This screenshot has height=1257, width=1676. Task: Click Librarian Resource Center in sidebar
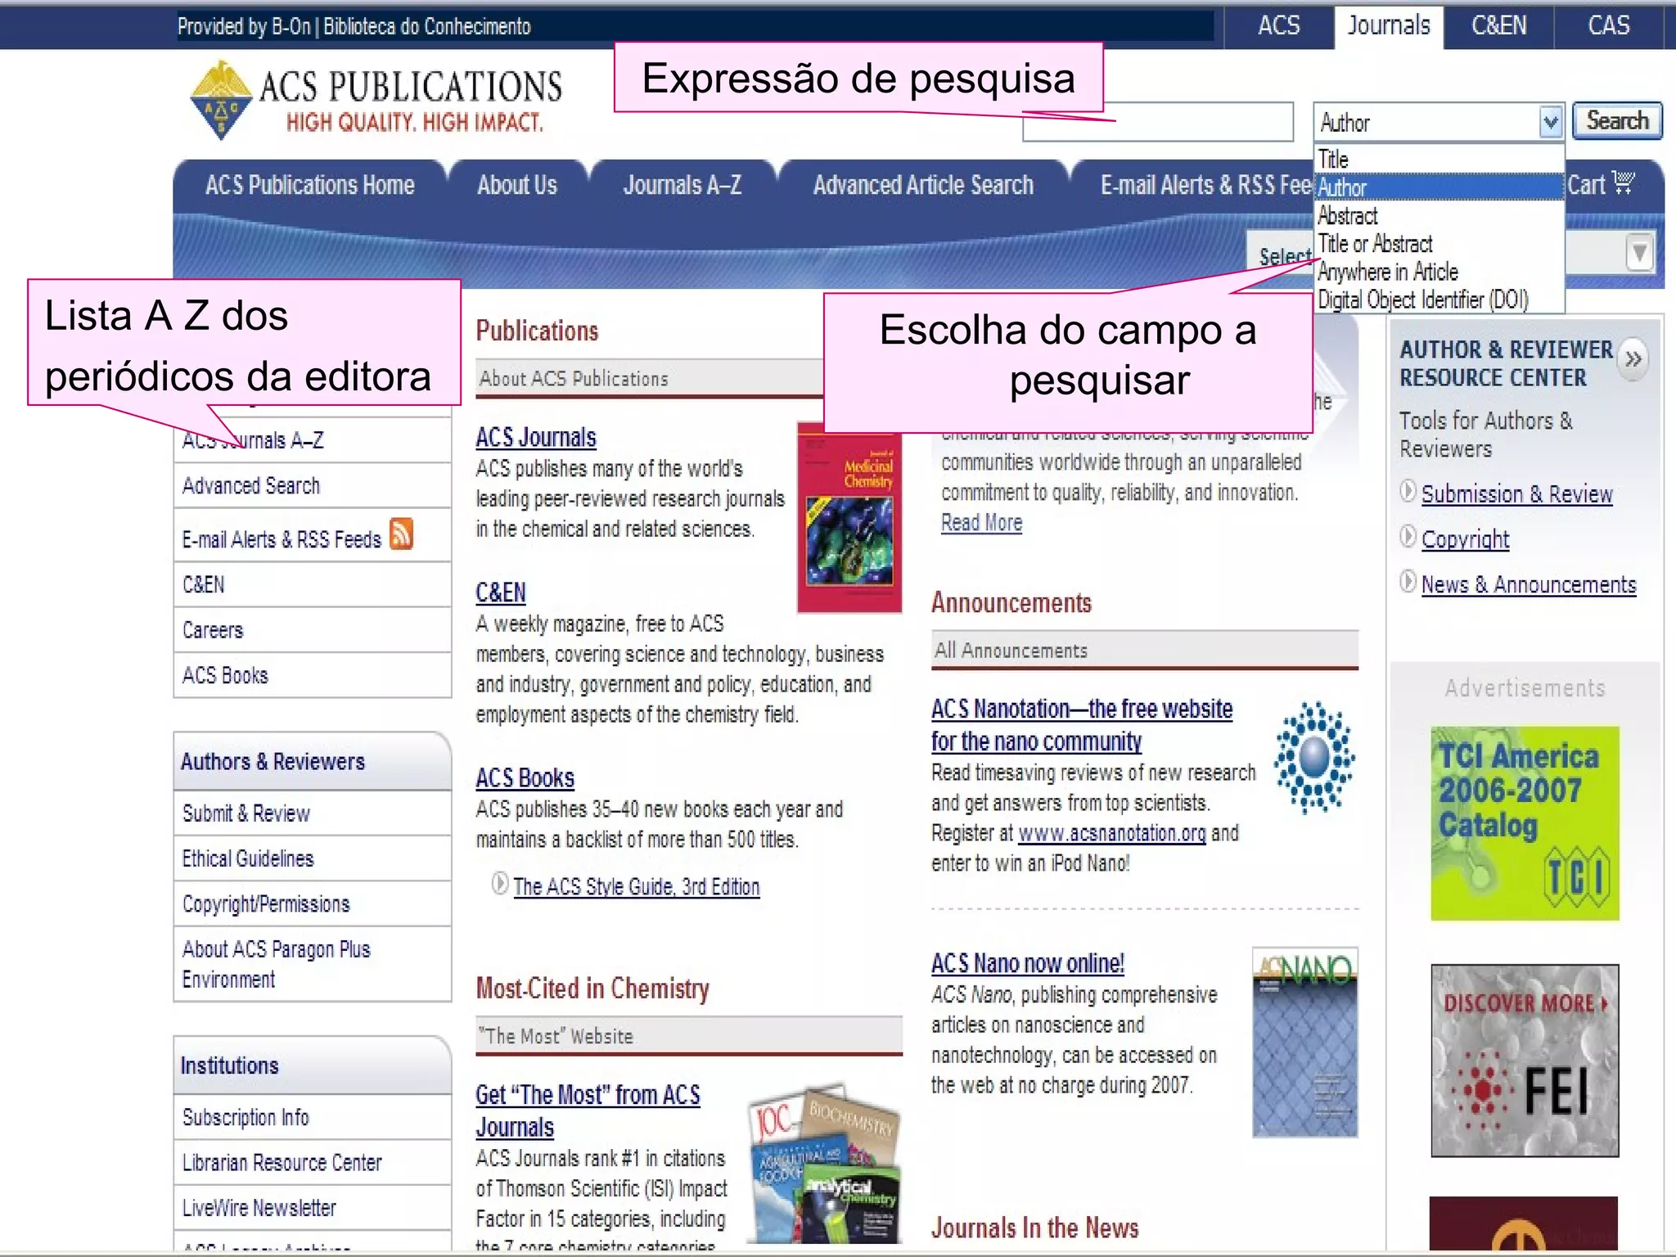[x=313, y=1163]
